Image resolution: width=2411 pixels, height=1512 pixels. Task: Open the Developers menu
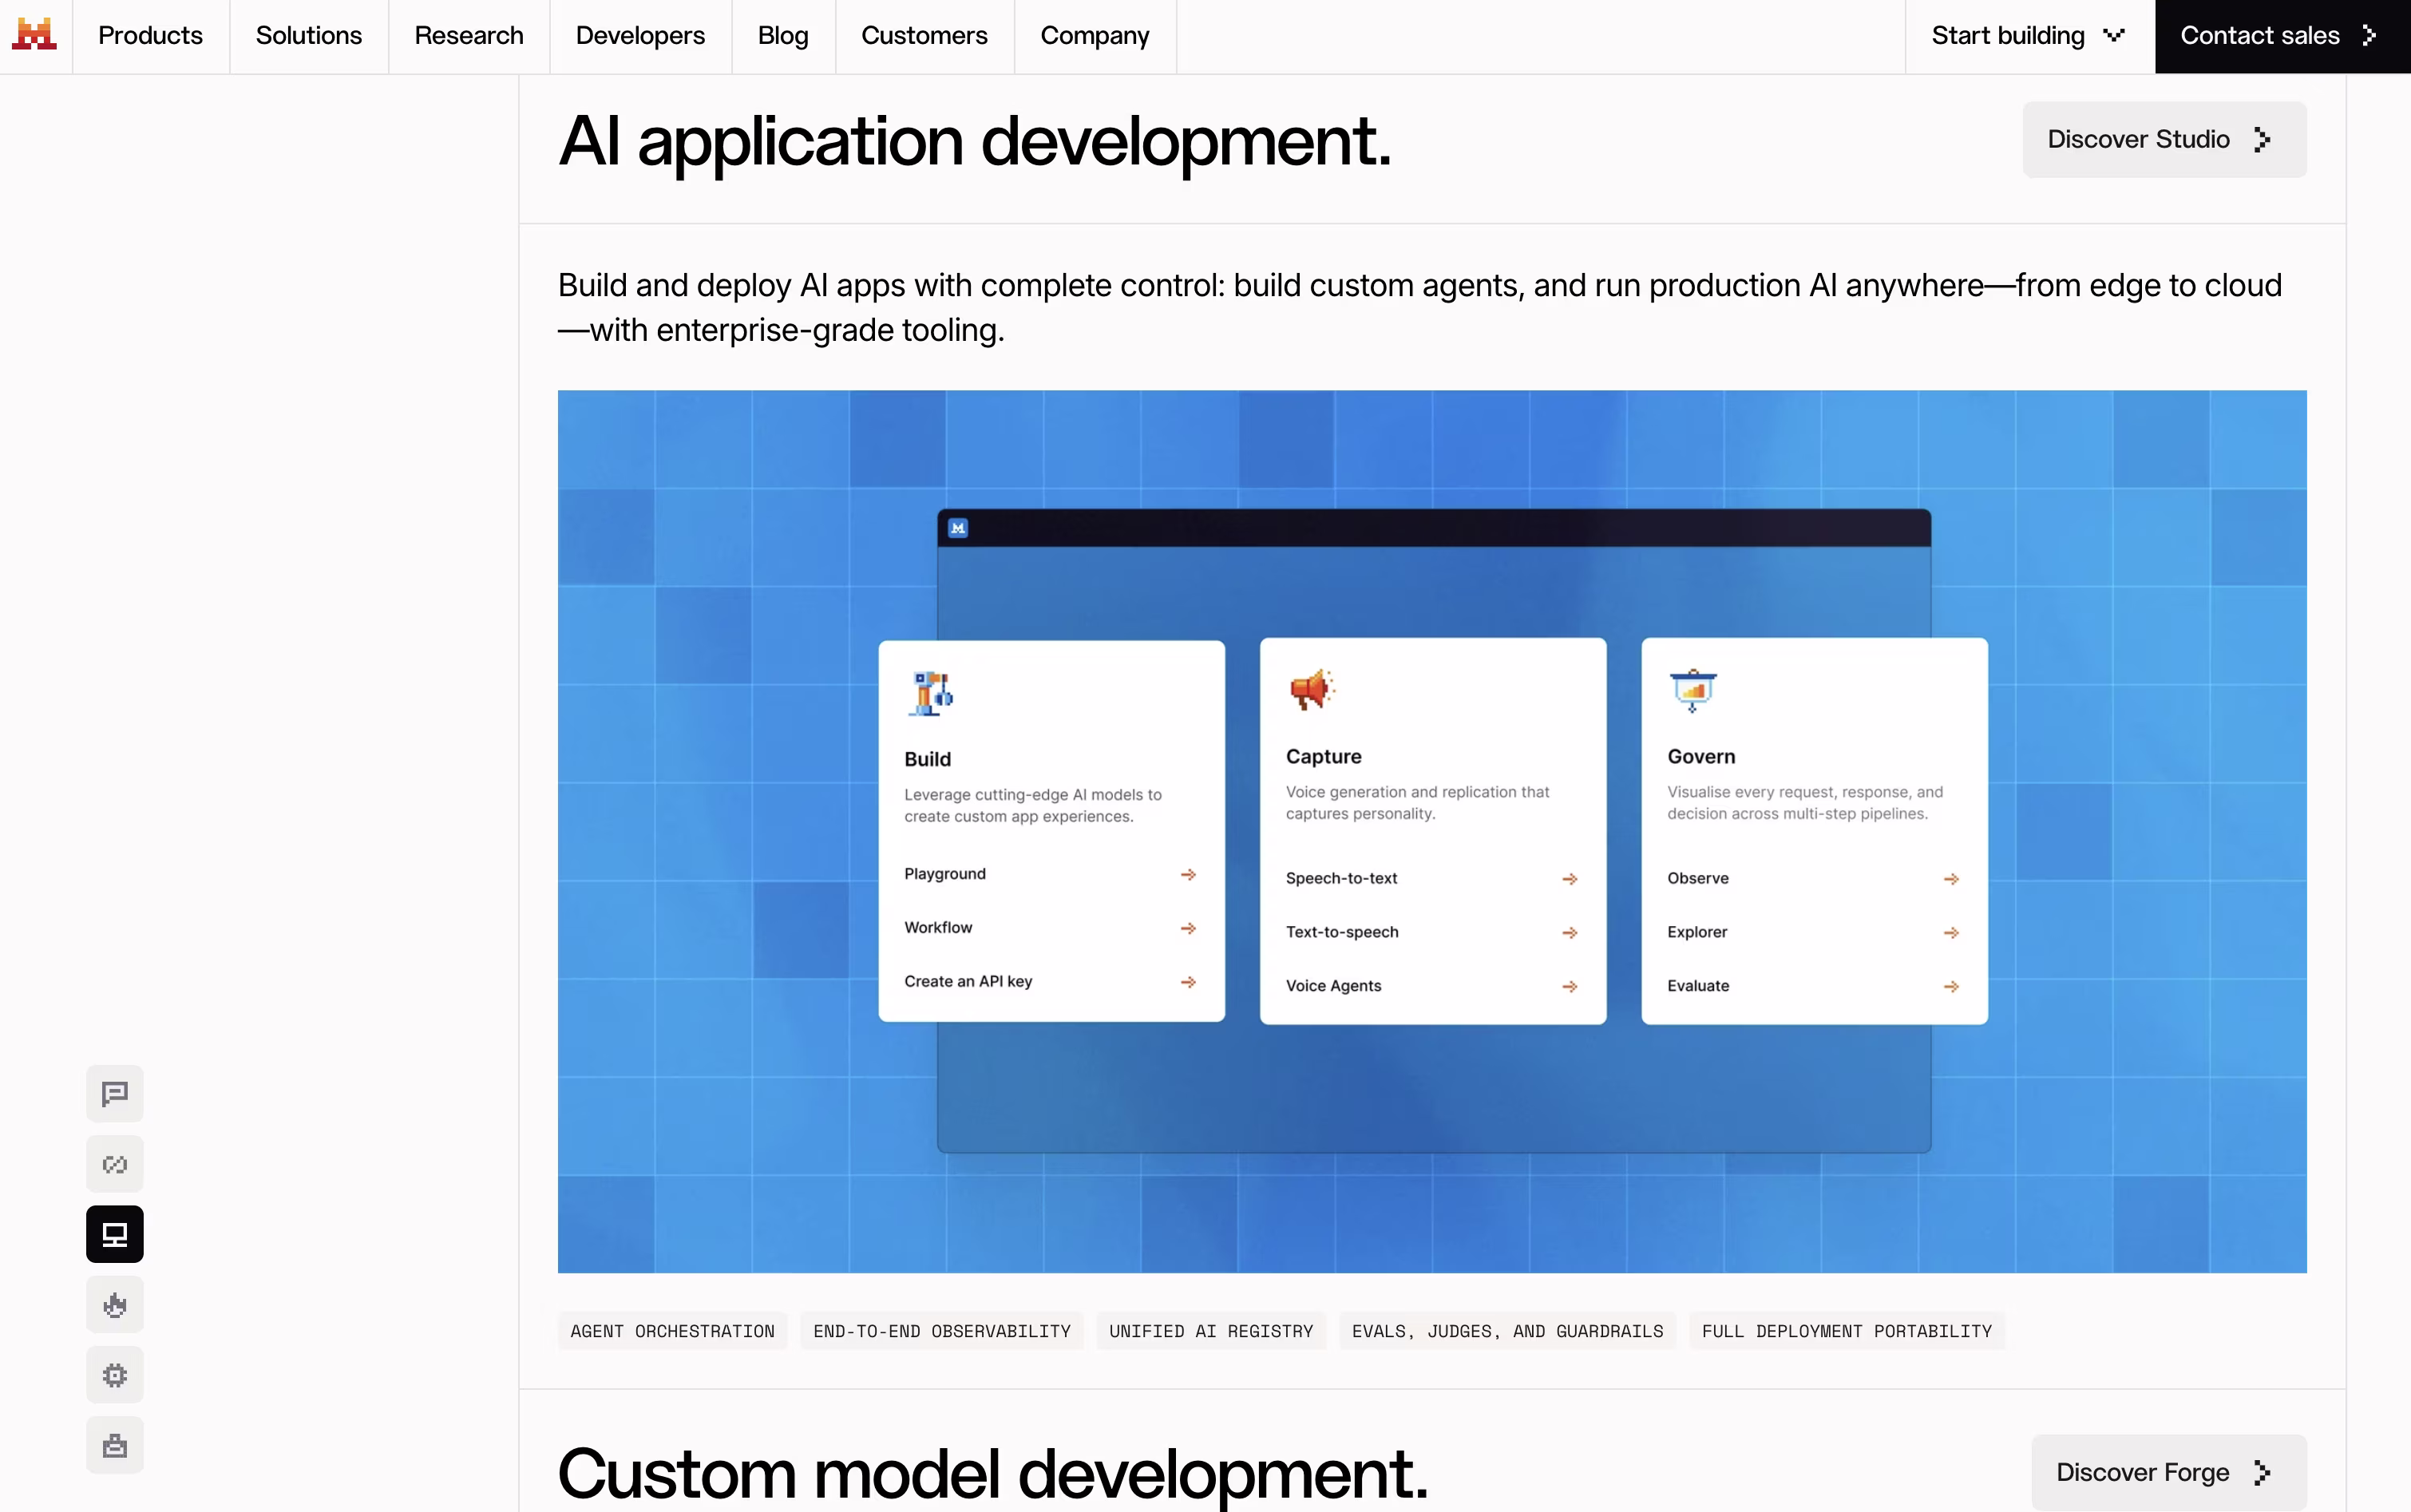[640, 36]
